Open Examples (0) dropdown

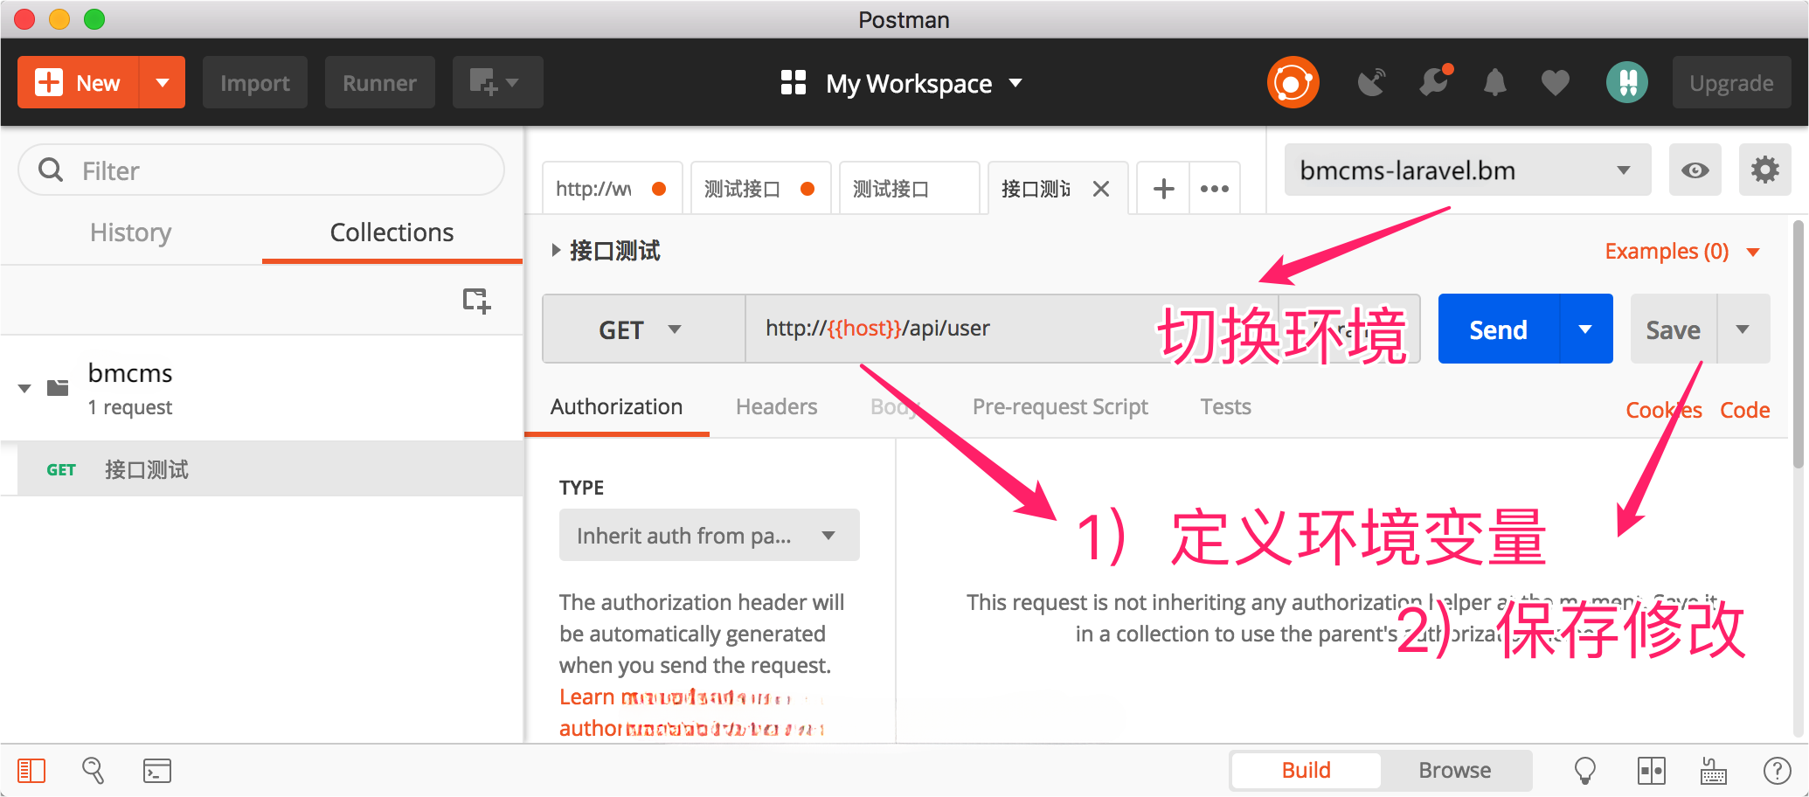coord(1681,252)
